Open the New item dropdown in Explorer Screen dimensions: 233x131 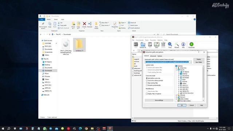[x=104, y=23]
